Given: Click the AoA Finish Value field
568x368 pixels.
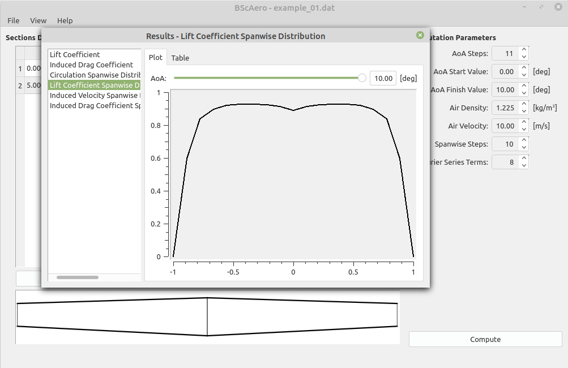Looking at the screenshot, I should click(505, 89).
